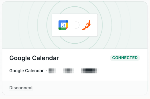Click white card area below CONNECTED badge

click(124, 71)
